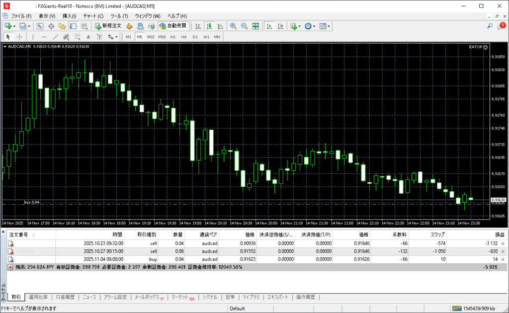The height and width of the screenshot is (313, 509).
Task: Switch chart to candlestick display
Action: tap(209, 26)
